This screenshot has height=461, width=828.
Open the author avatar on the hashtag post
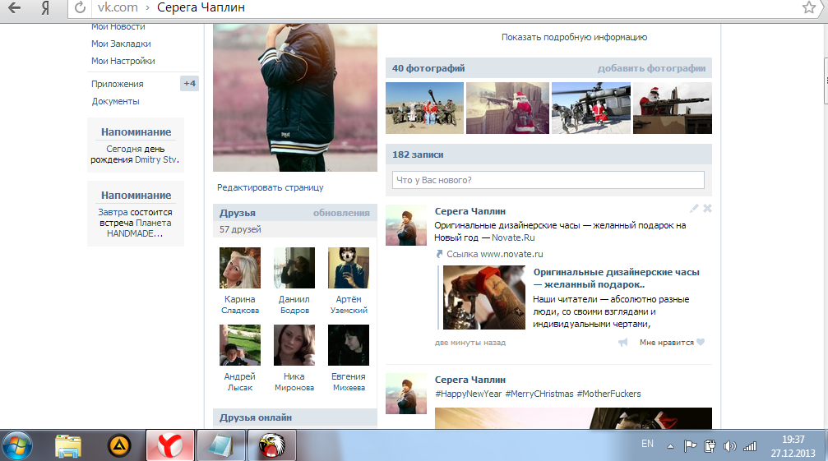click(406, 394)
